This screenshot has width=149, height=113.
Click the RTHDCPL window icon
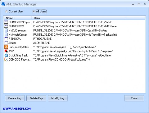pos(6,39)
